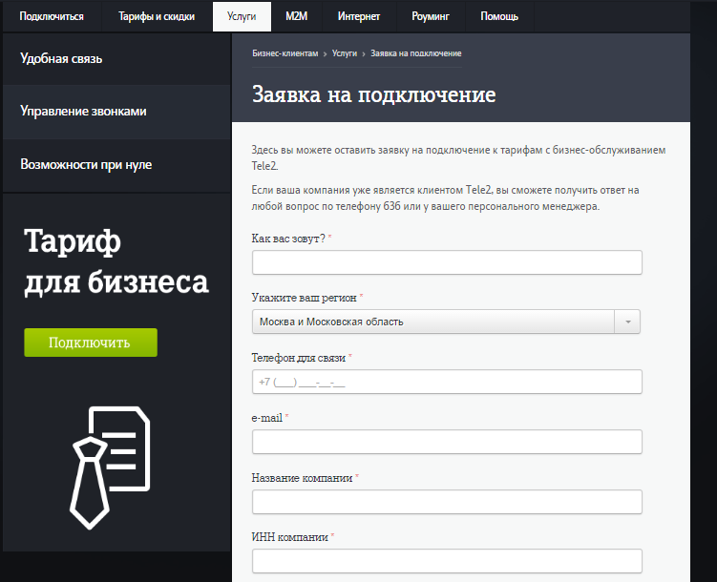The width and height of the screenshot is (717, 582).
Task: Focus the Название компании input field
Action: (447, 502)
